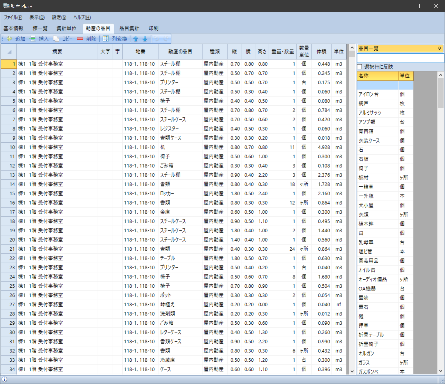Select 折畳テーブル in item list
Viewport: 445px width, 384px height.
point(377,335)
